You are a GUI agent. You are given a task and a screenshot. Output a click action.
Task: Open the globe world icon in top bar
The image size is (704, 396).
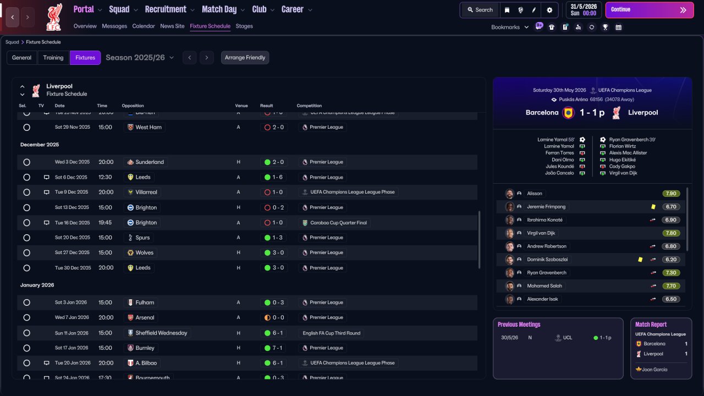coord(520,10)
